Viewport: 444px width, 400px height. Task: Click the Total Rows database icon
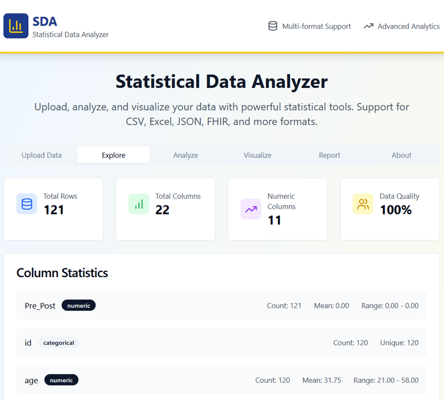(27, 204)
